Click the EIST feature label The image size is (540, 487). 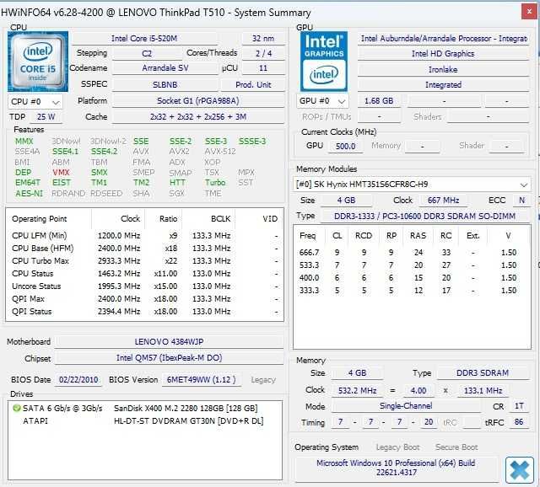(x=62, y=183)
